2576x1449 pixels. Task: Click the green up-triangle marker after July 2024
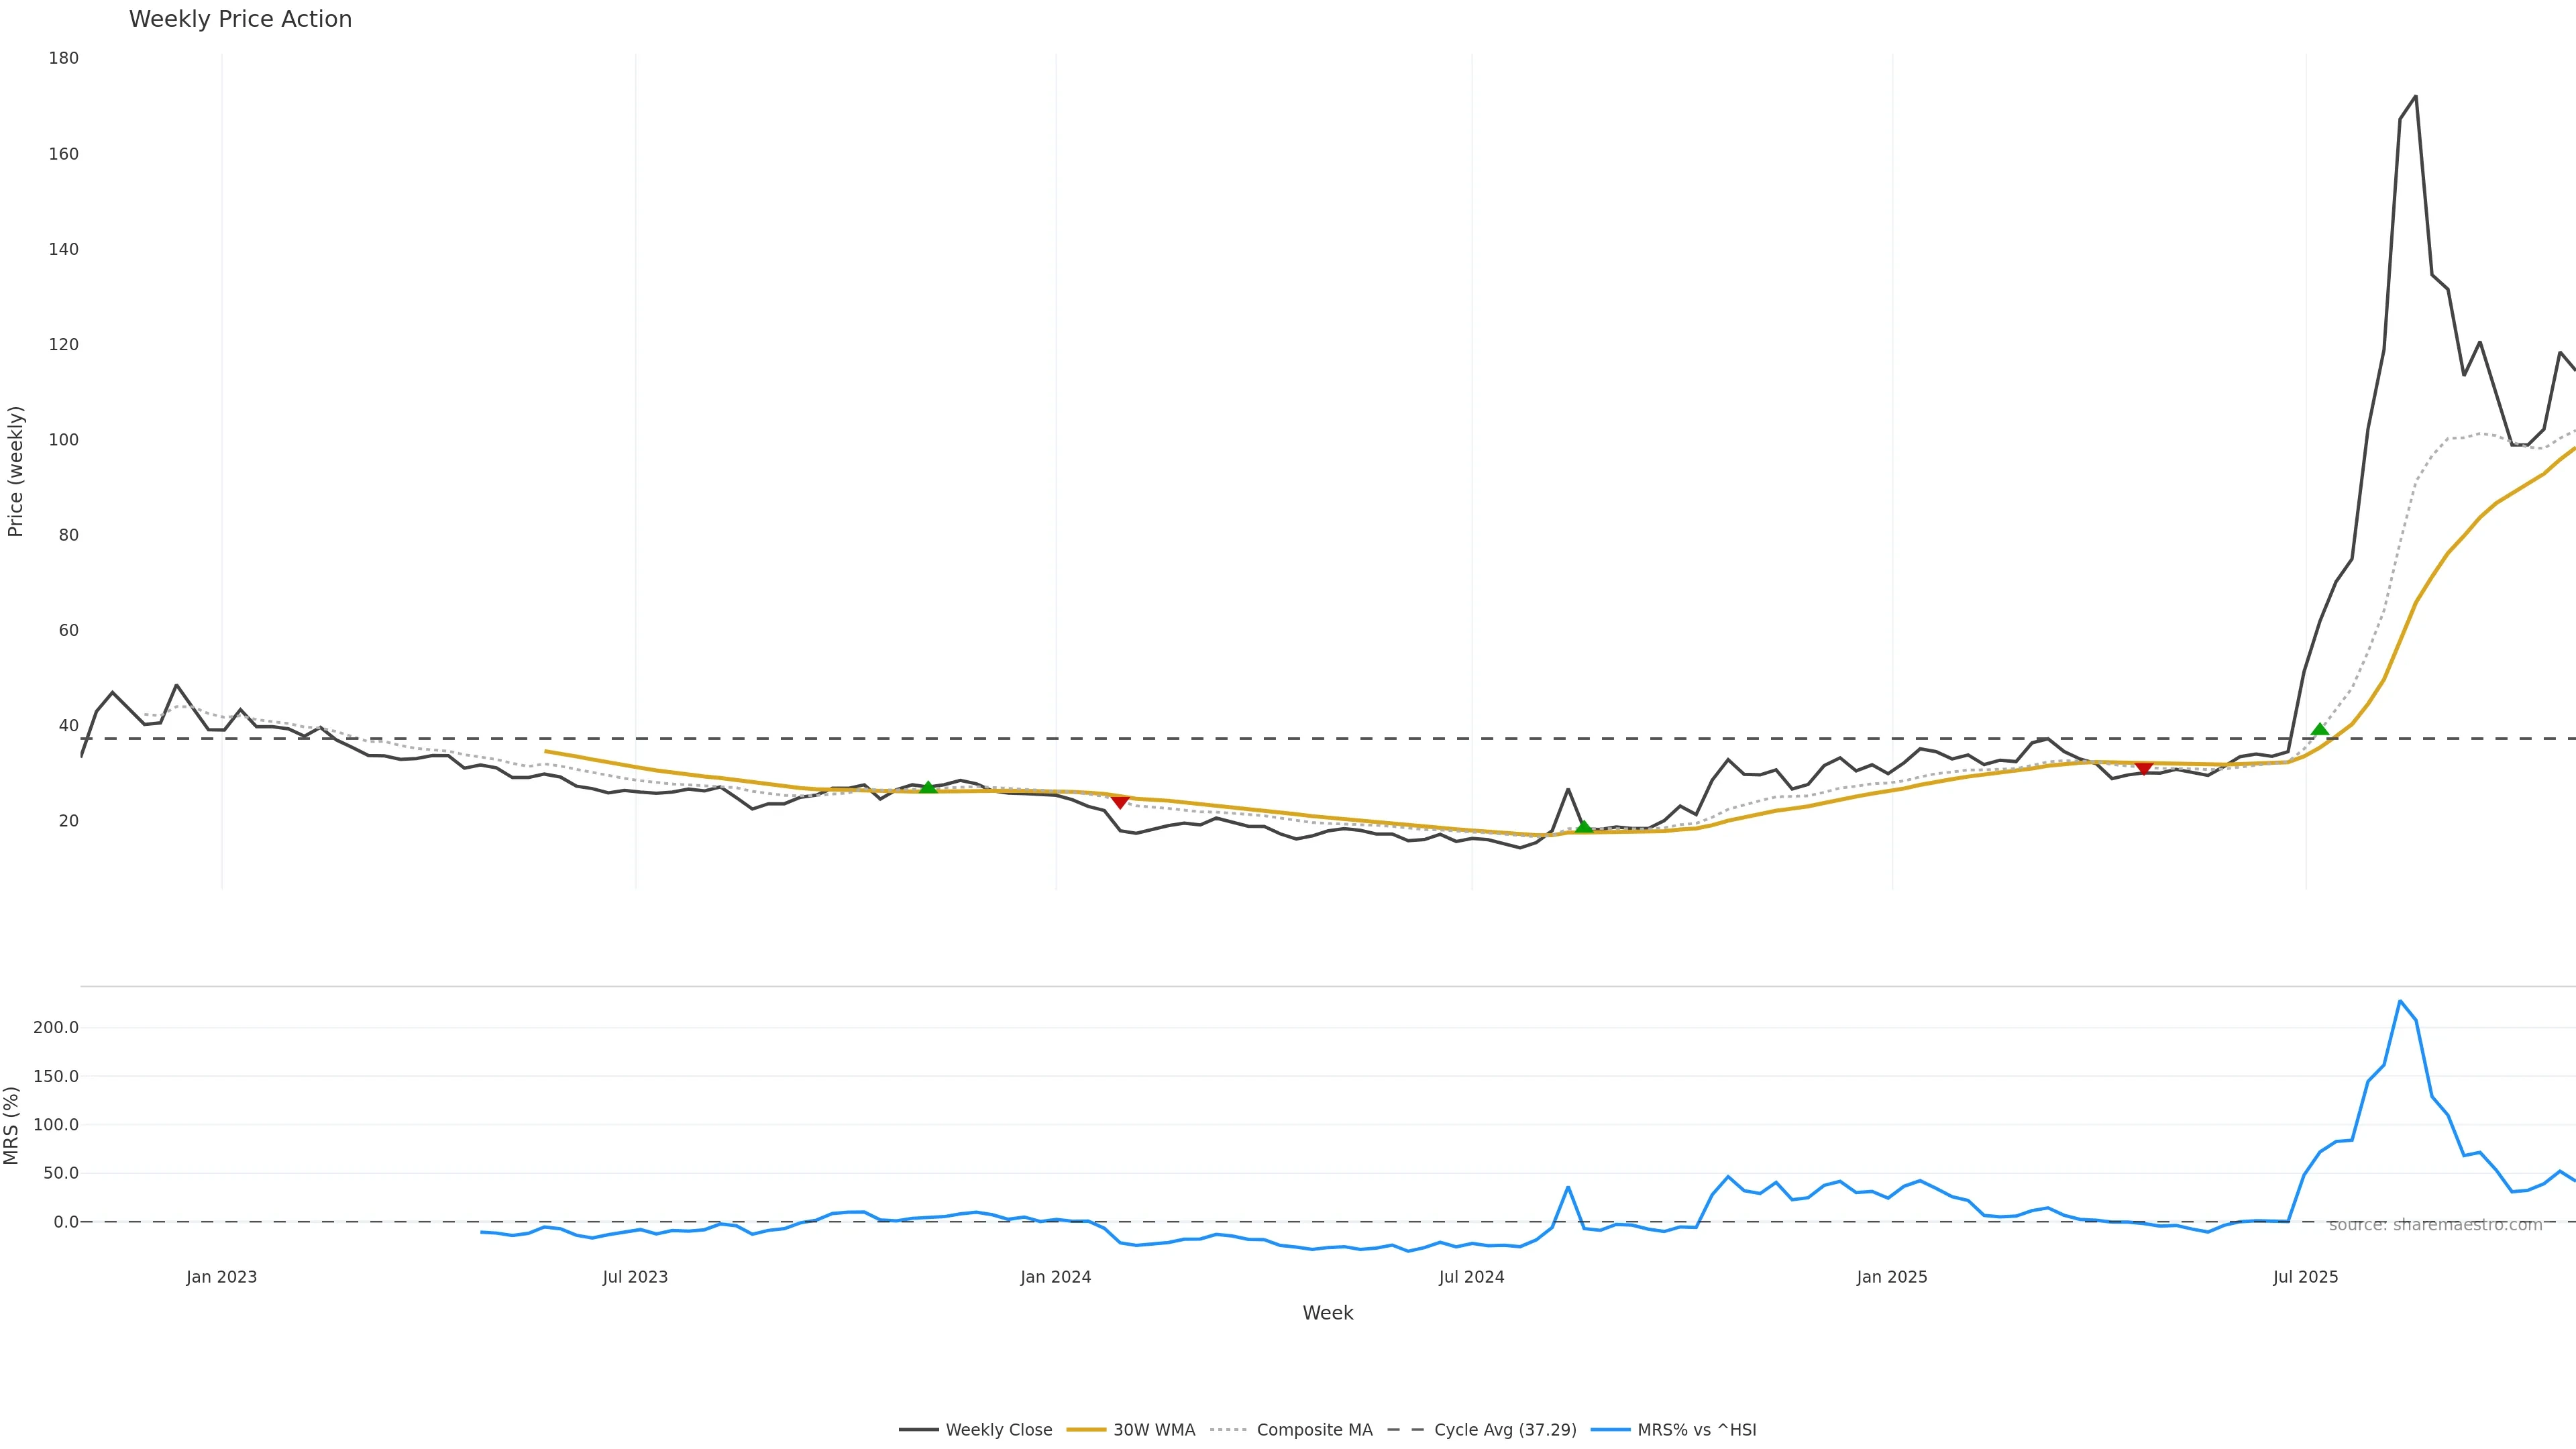(x=1583, y=827)
